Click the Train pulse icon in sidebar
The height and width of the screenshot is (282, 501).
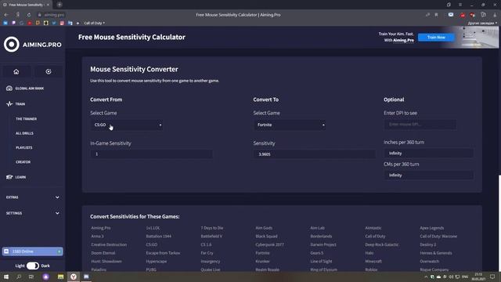tap(9, 104)
